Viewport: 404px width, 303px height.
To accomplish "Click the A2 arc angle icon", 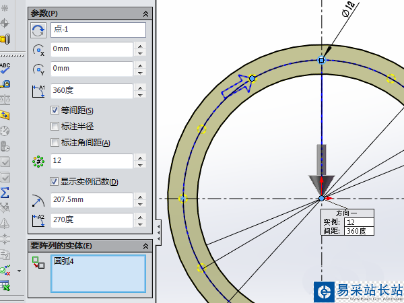I will pyautogui.click(x=38, y=221).
